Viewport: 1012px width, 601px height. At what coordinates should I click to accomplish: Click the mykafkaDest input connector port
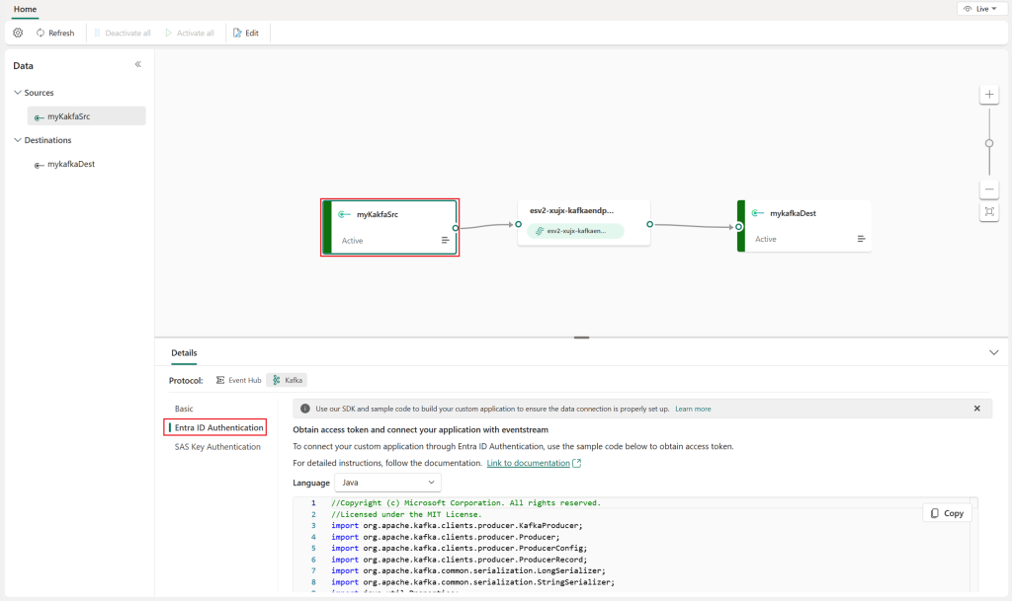click(x=739, y=227)
